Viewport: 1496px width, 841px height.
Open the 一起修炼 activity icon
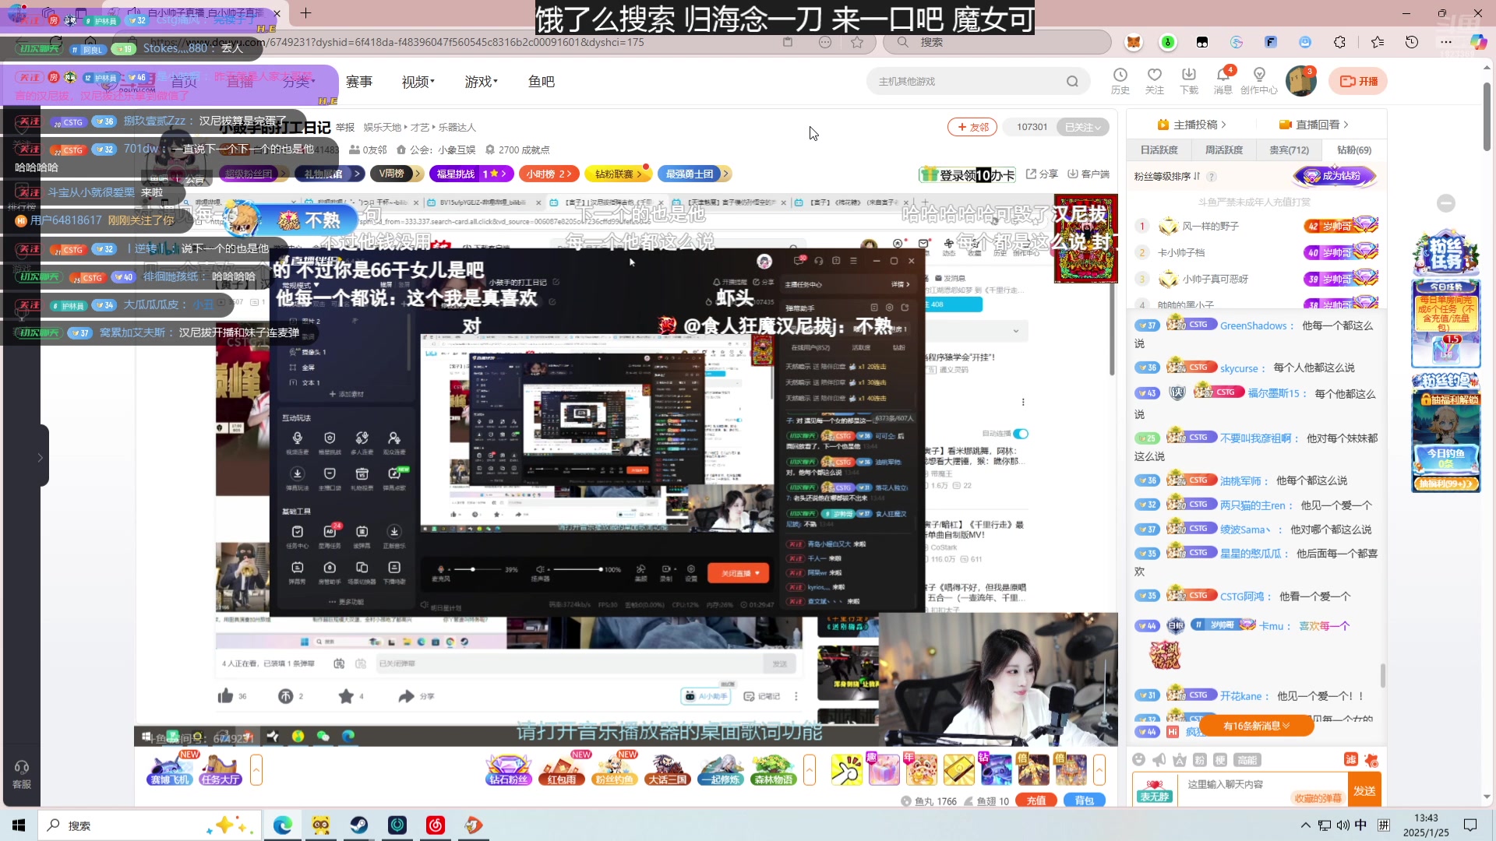(x=721, y=769)
